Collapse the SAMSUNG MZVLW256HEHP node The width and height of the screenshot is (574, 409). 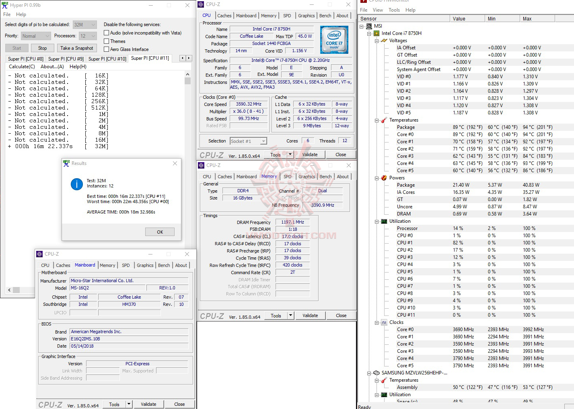(x=369, y=373)
